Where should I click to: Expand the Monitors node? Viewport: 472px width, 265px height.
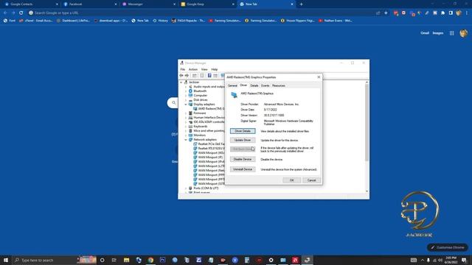pos(186,135)
